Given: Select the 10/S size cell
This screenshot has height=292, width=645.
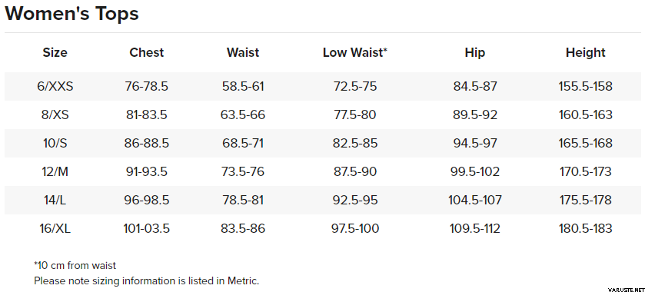Looking at the screenshot, I should point(55,143).
